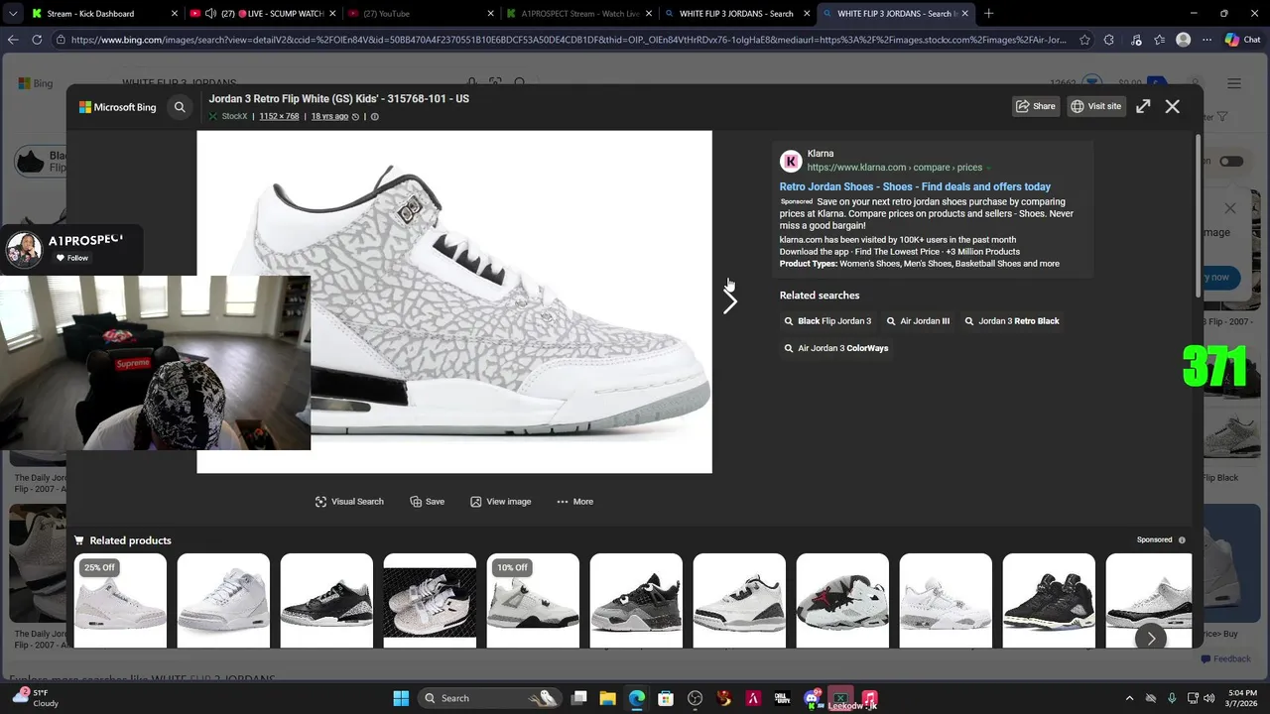Open the Favorites list icon
The height and width of the screenshot is (714, 1270).
[x=1158, y=40]
